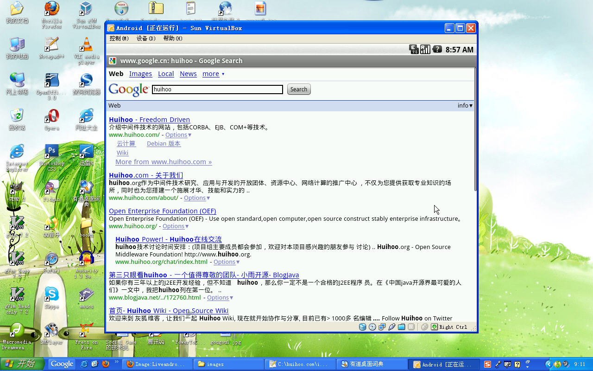Click the 开始 Start button on taskbar
This screenshot has width=593, height=371.
click(22, 364)
